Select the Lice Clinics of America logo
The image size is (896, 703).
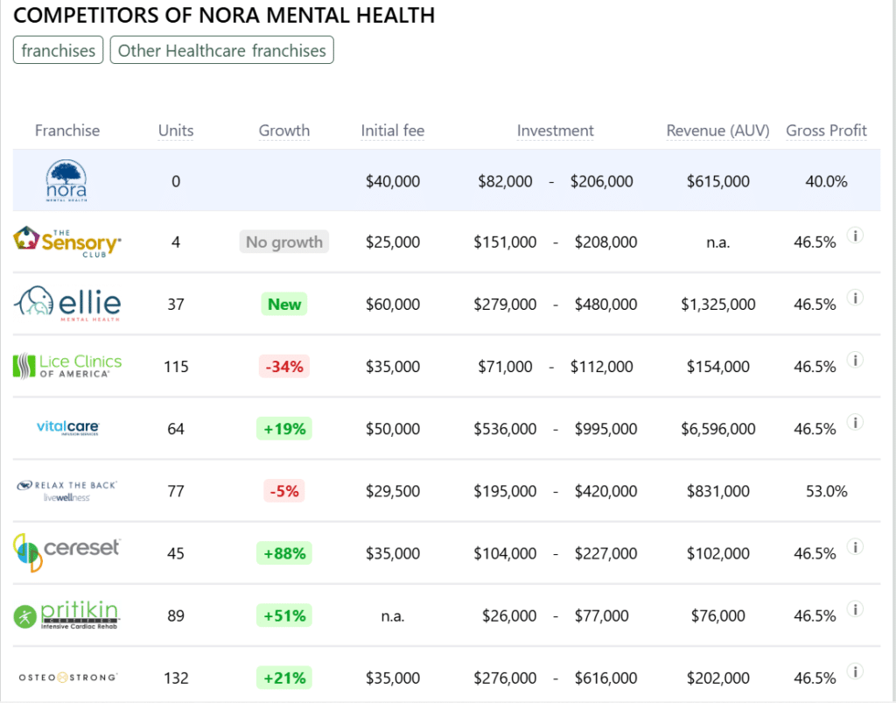pos(66,366)
